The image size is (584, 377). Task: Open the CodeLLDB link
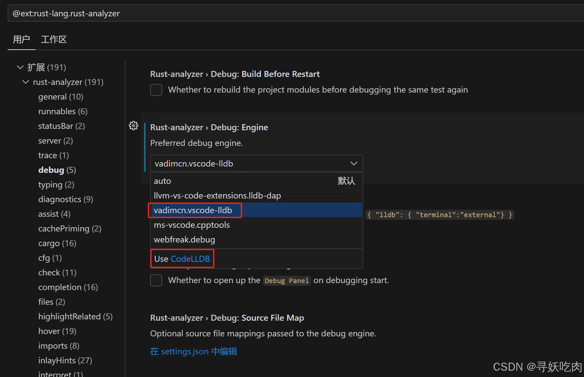[x=190, y=259]
